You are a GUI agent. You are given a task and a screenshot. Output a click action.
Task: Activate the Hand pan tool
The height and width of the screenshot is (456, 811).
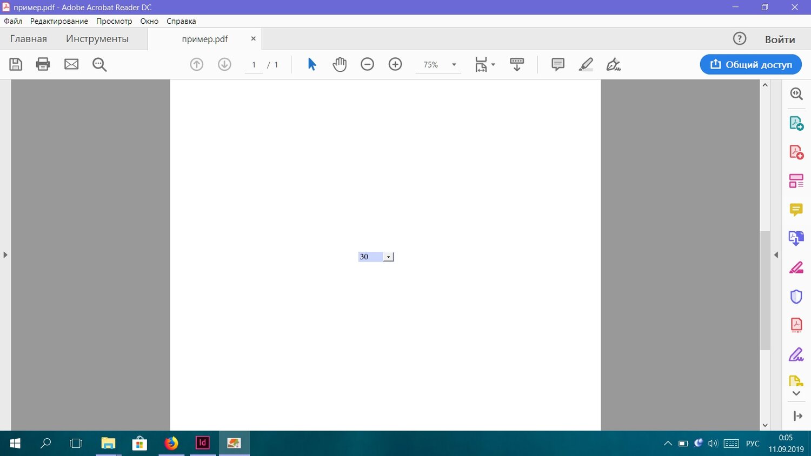[340, 64]
